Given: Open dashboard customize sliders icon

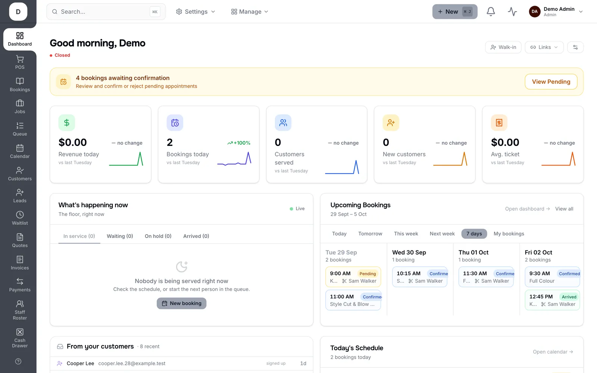Looking at the screenshot, I should (x=575, y=47).
